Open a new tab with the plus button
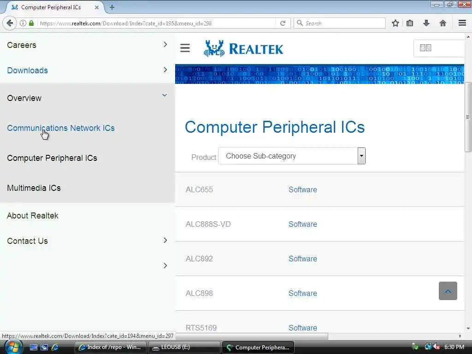Image resolution: width=472 pixels, height=354 pixels. tap(112, 7)
